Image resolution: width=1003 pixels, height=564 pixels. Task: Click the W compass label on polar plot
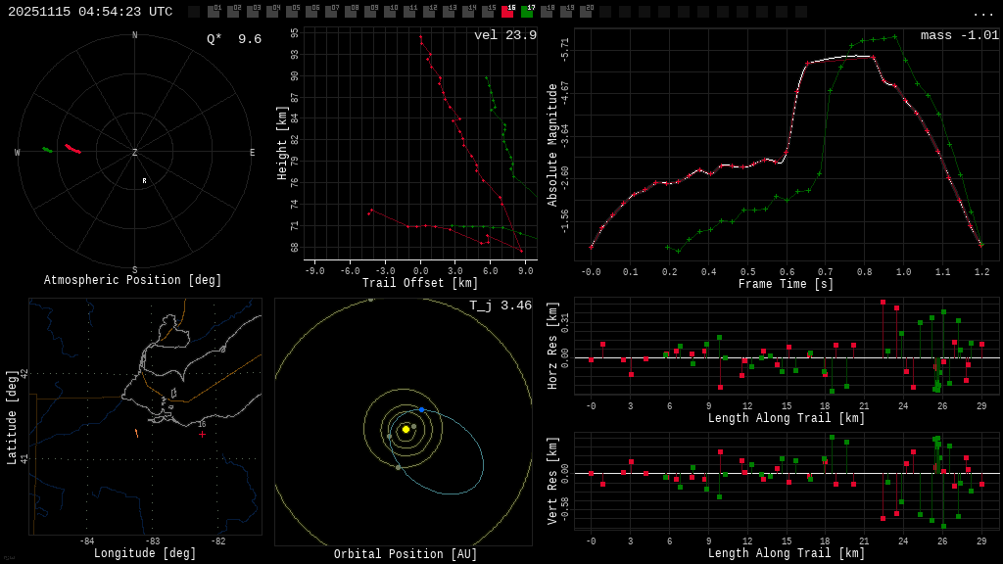(x=18, y=152)
